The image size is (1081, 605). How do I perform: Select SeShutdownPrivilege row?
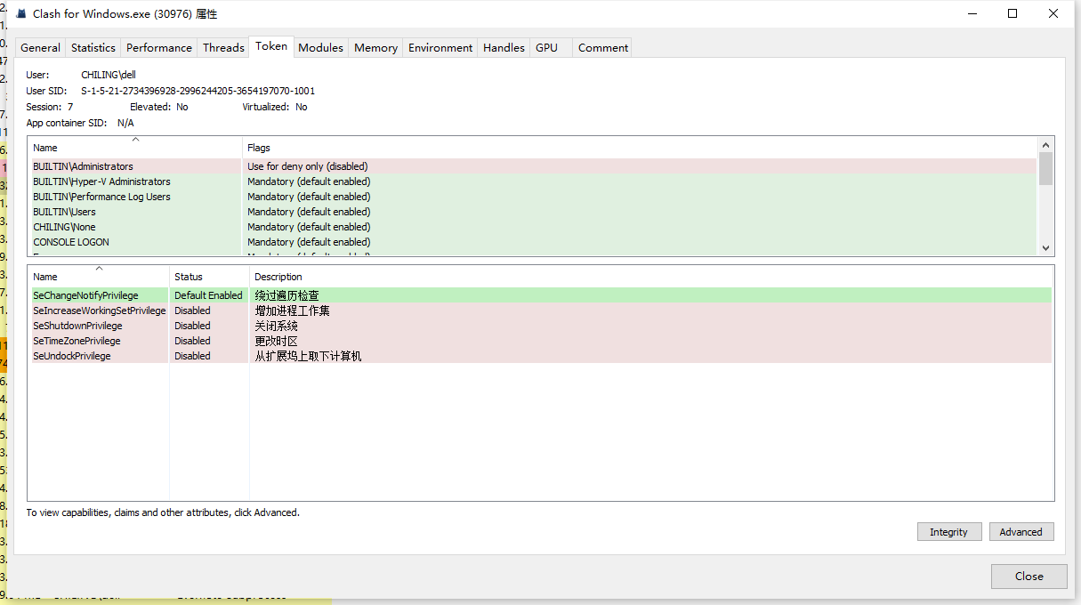point(541,326)
